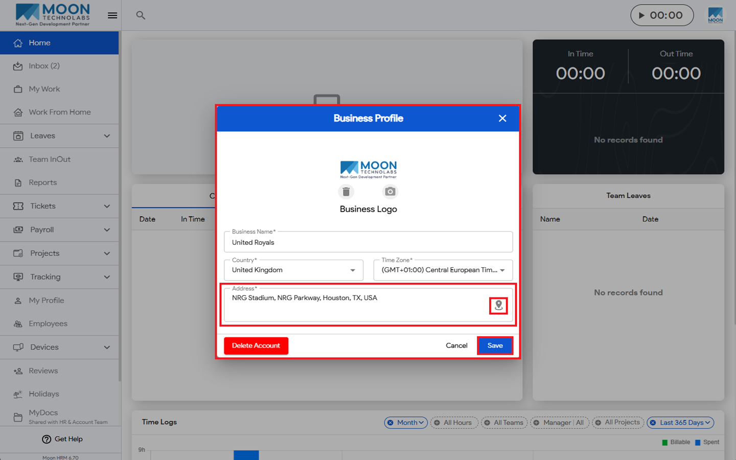The width and height of the screenshot is (736, 460).
Task: Click the business logo image in dialog
Action: click(x=369, y=169)
